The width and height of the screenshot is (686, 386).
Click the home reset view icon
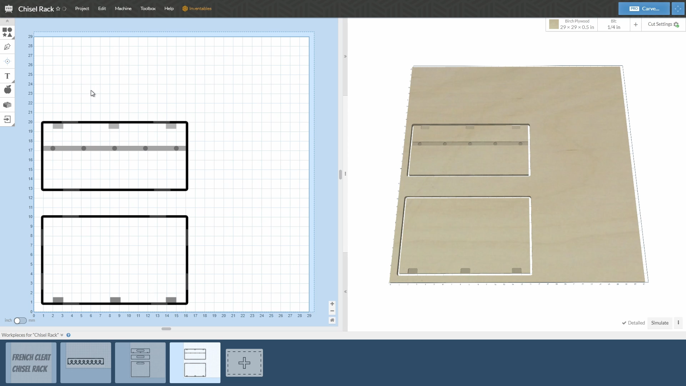click(x=332, y=320)
